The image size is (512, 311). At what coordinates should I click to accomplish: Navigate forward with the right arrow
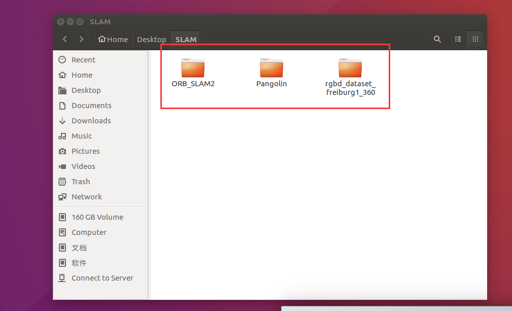pos(81,39)
